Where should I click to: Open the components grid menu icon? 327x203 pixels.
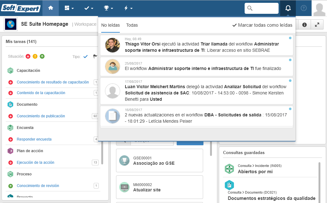click(67, 8)
